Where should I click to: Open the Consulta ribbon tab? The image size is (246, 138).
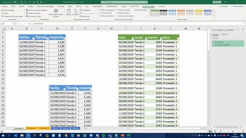pos(161,7)
